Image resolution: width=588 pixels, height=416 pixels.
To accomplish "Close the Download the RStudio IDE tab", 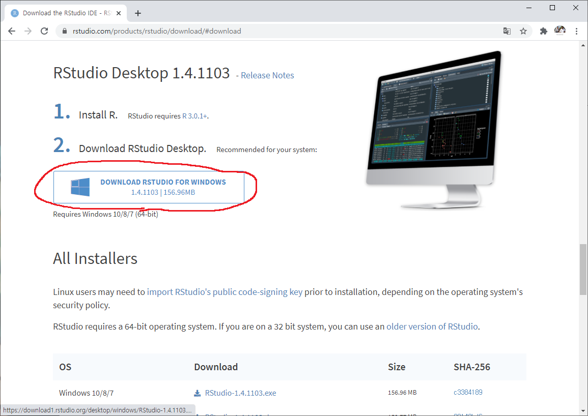I will click(x=119, y=13).
